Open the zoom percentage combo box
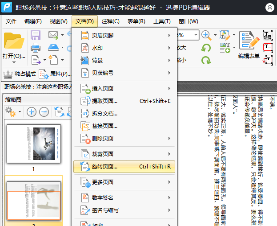The image size is (277, 226). pyautogui.click(x=188, y=35)
